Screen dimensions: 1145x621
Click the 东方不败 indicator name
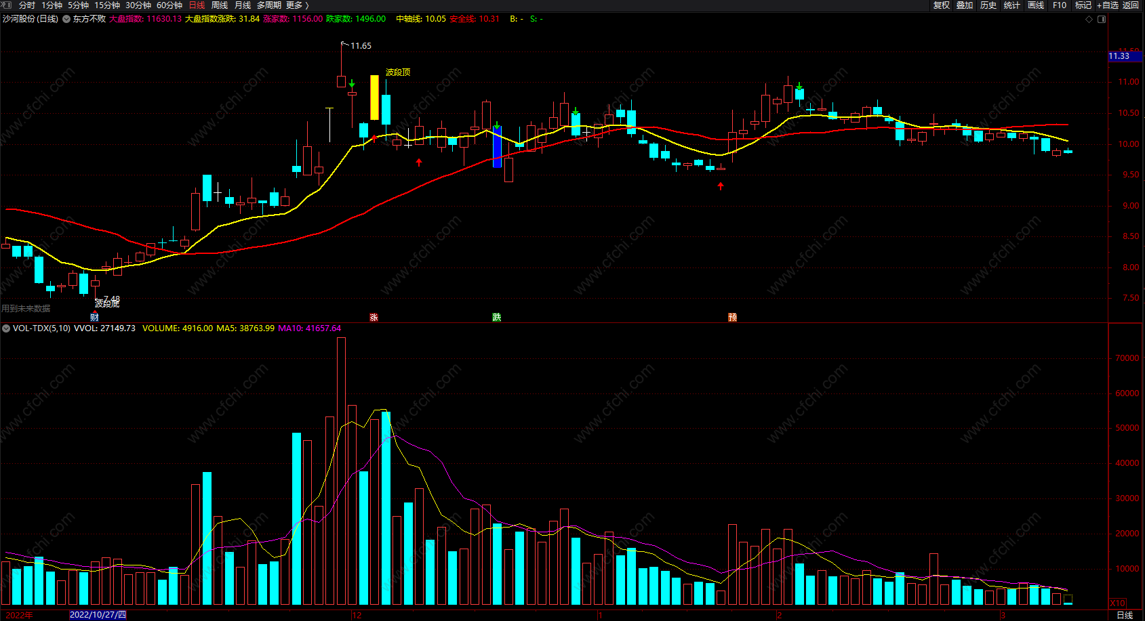pos(89,19)
